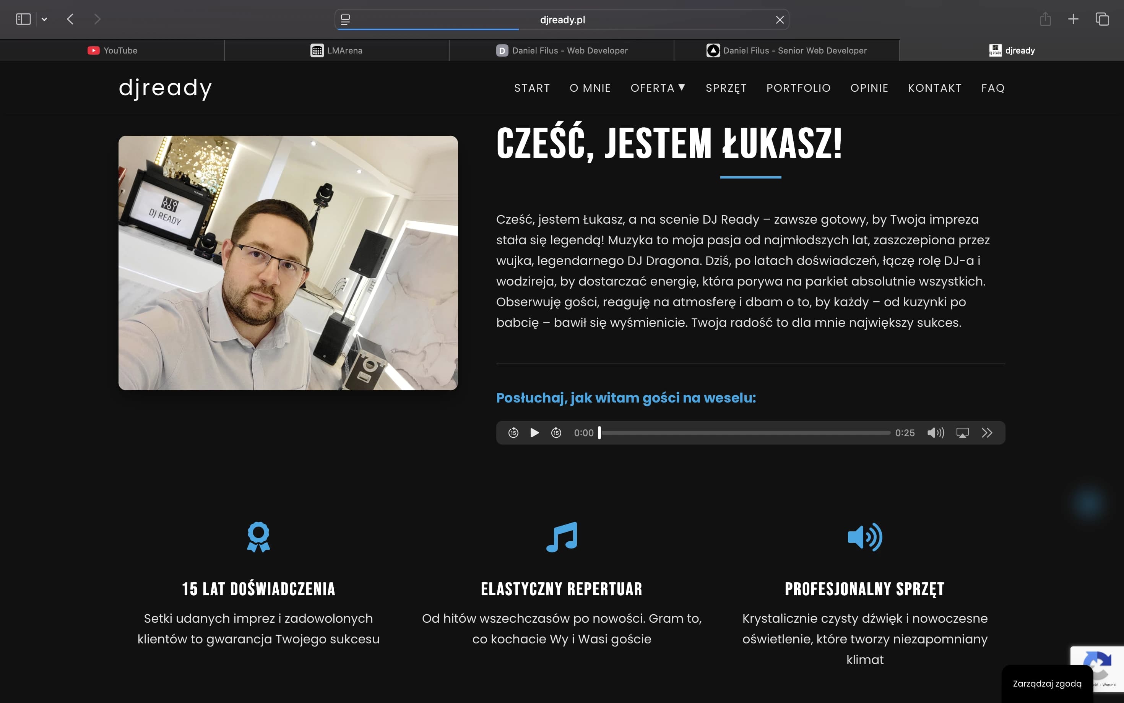
Task: Expand the OFERTA dropdown menu
Action: (x=658, y=88)
